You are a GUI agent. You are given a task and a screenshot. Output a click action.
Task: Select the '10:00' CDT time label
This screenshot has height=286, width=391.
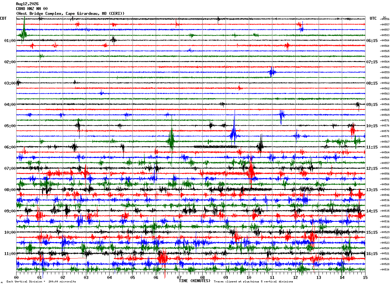pyautogui.click(x=10, y=232)
